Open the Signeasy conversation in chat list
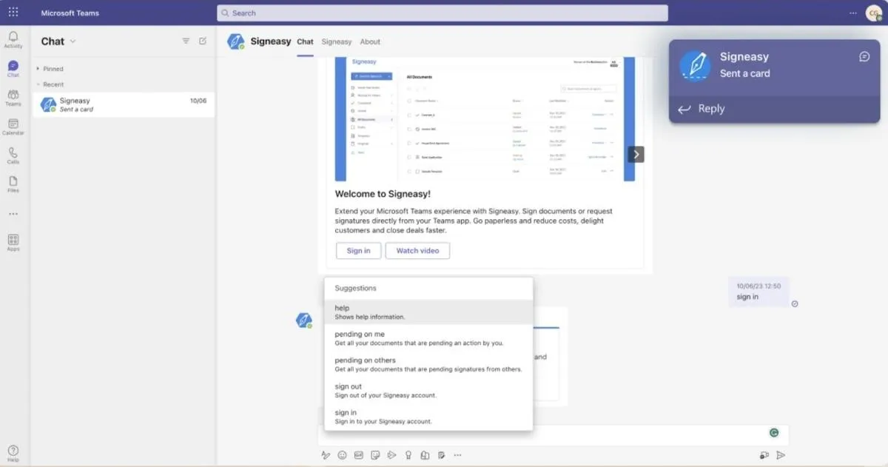Viewport: 888px width, 467px height. 124,104
